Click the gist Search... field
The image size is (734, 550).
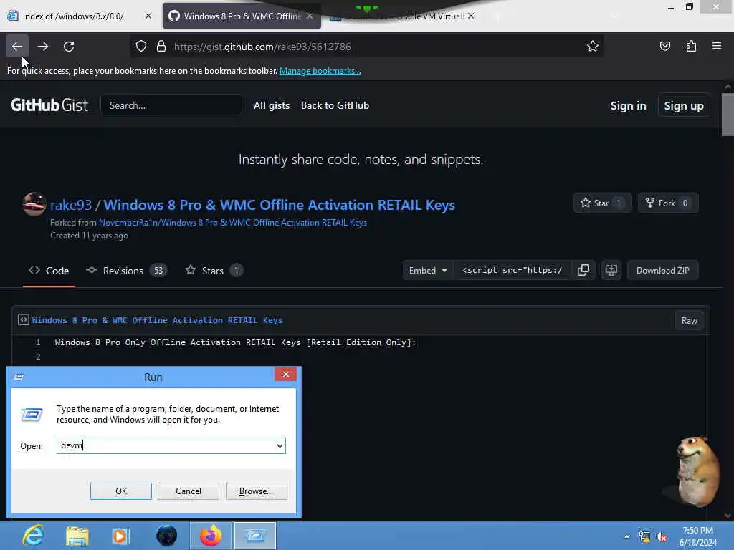[171, 105]
